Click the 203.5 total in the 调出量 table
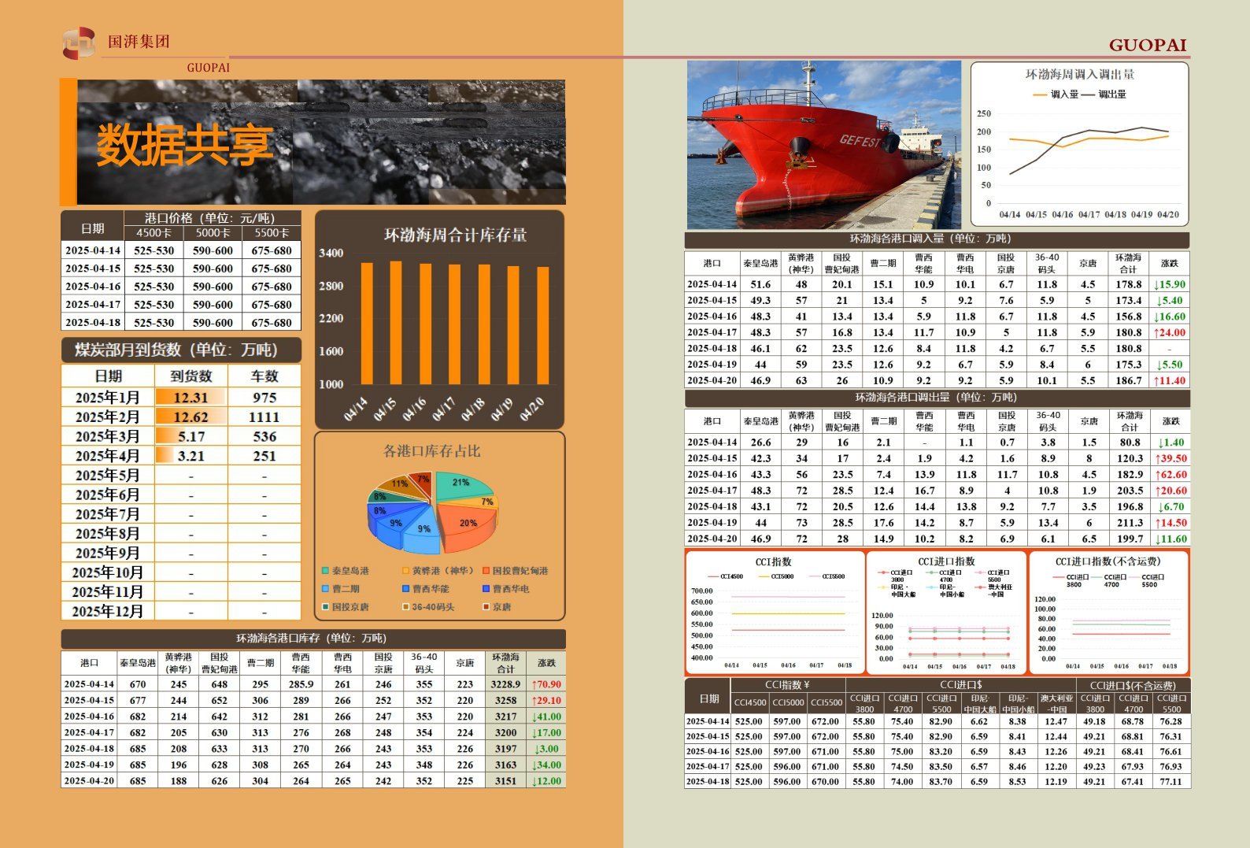 click(1130, 491)
